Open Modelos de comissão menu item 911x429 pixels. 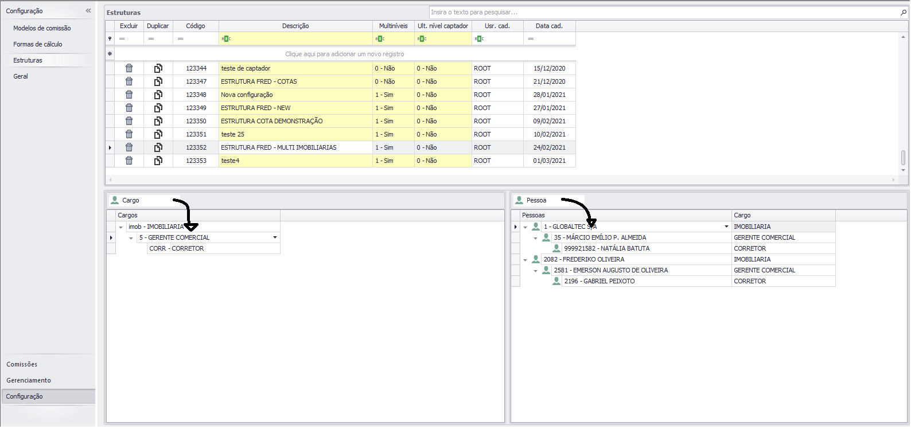(42, 28)
